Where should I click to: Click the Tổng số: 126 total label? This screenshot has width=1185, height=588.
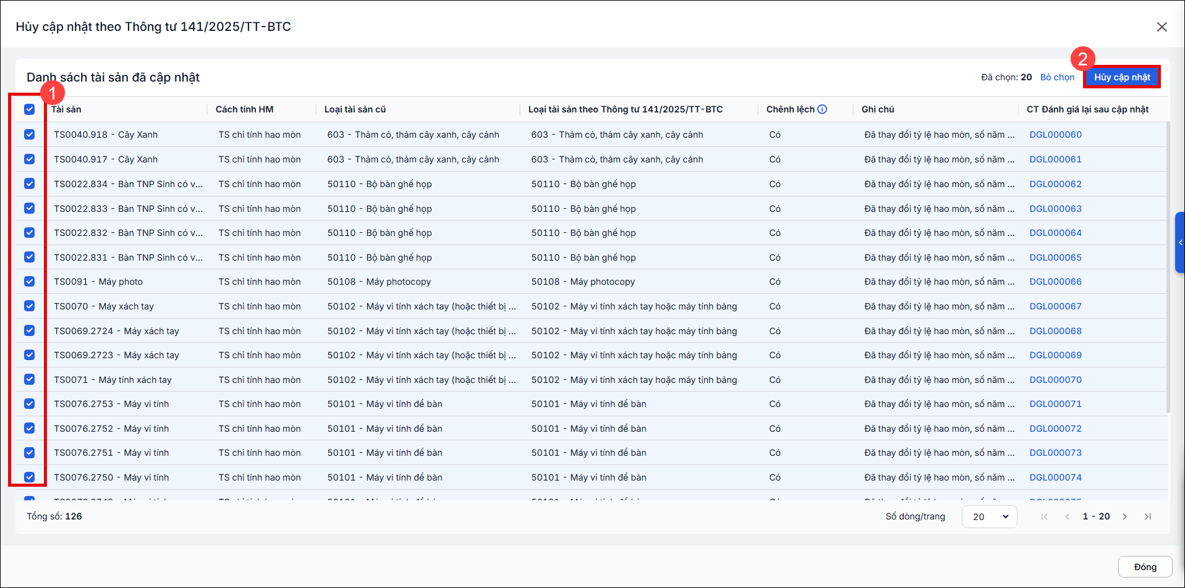[54, 516]
